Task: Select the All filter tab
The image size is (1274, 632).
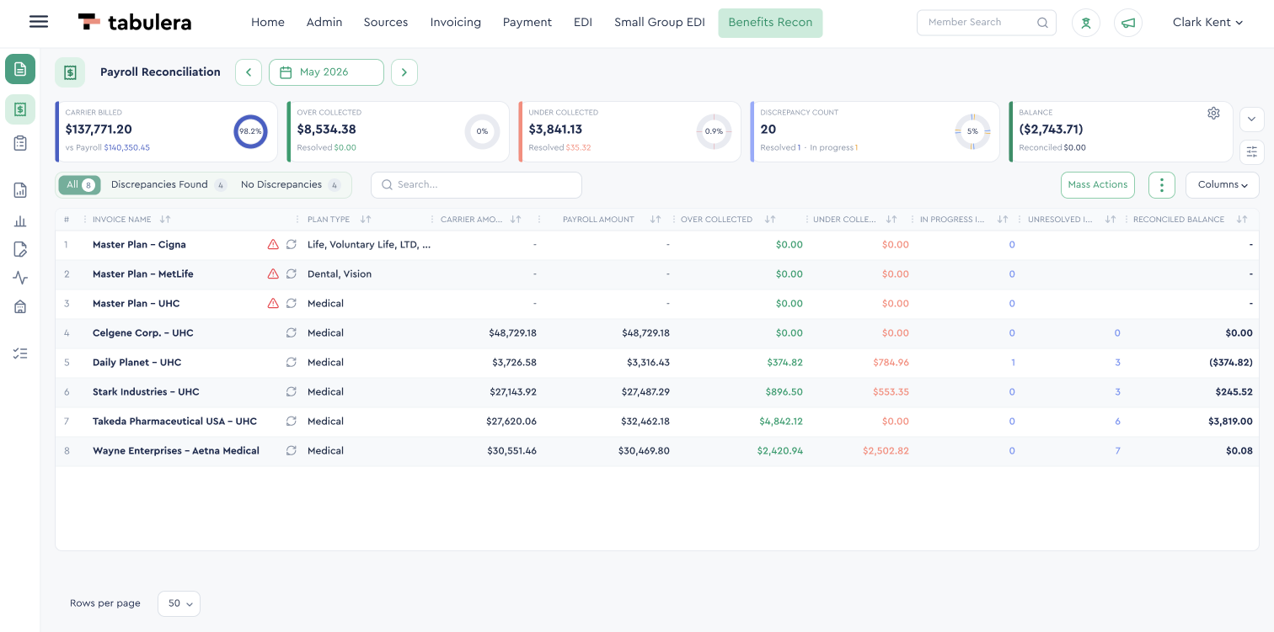Action: pyautogui.click(x=80, y=185)
